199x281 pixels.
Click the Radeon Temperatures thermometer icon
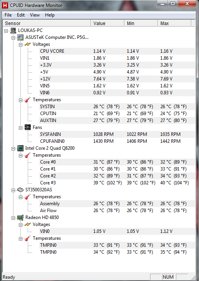click(x=28, y=238)
